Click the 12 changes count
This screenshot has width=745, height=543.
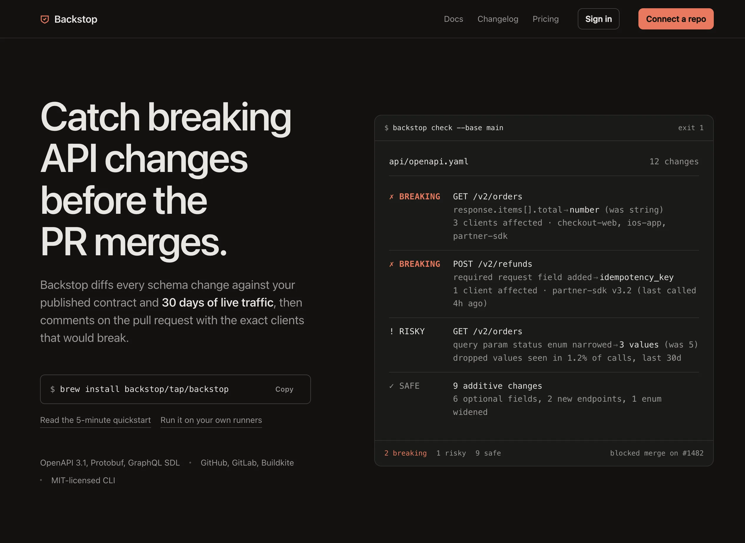click(x=674, y=161)
